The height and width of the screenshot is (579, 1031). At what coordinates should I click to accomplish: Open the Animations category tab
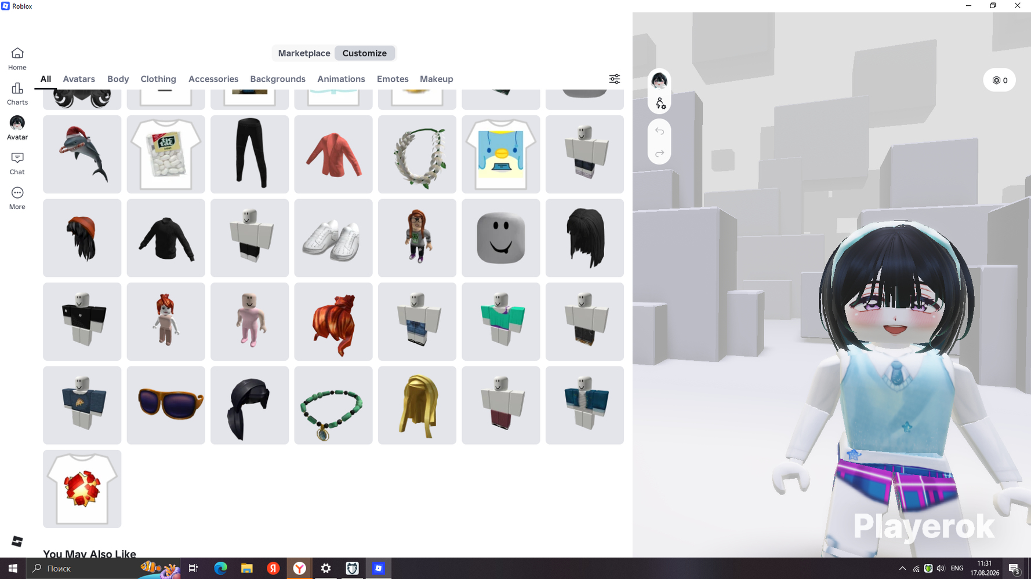[341, 79]
